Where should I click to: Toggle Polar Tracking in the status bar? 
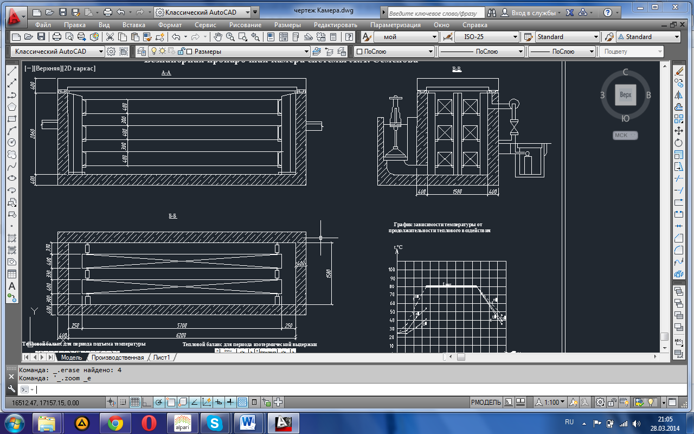click(x=159, y=402)
